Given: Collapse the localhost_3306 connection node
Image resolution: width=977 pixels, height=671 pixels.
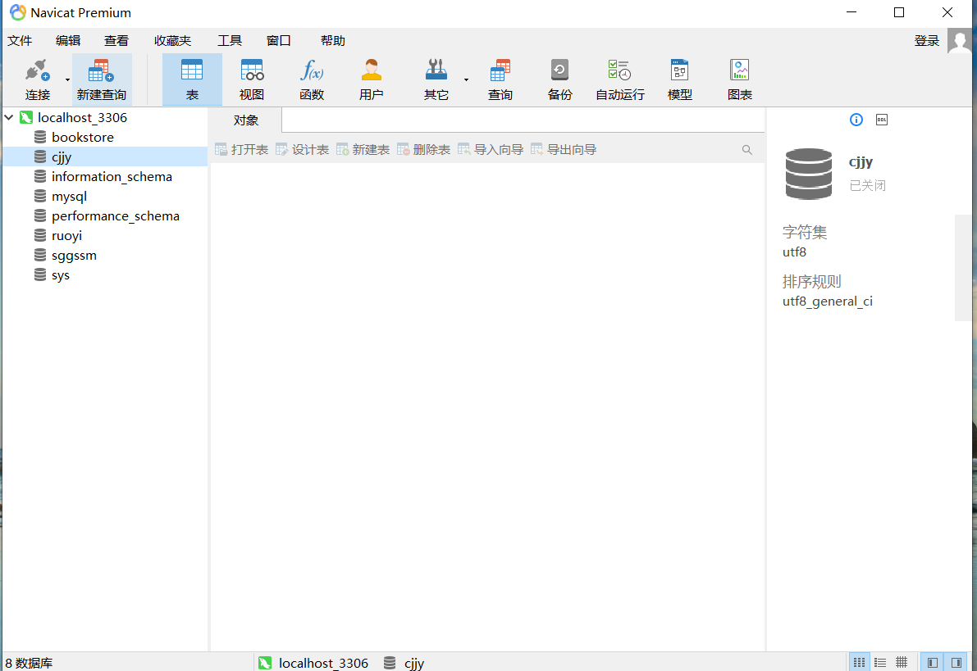Looking at the screenshot, I should click(x=9, y=117).
